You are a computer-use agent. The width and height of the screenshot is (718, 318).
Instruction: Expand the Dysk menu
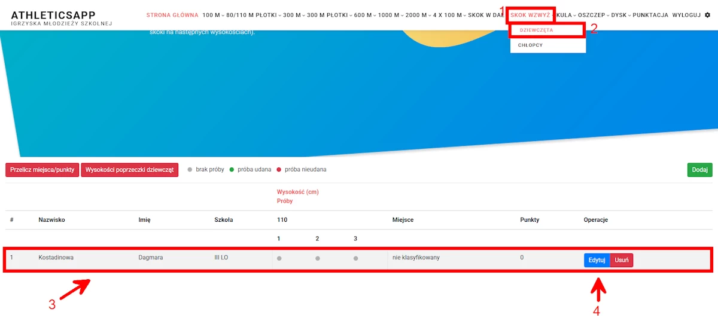(x=621, y=15)
